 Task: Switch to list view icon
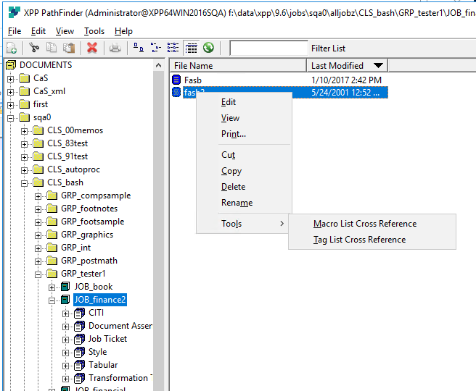click(173, 48)
